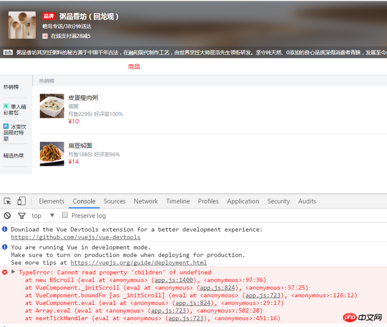Expand the TypeError stack trace triangle

point(14,272)
